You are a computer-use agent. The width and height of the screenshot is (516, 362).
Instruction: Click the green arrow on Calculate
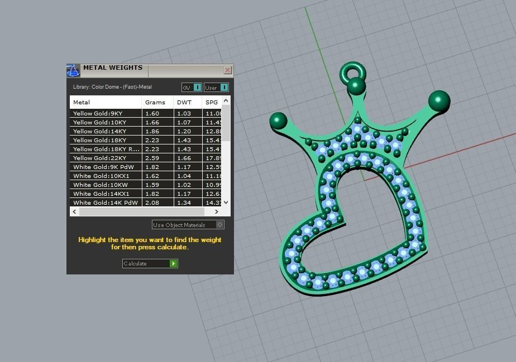click(174, 263)
